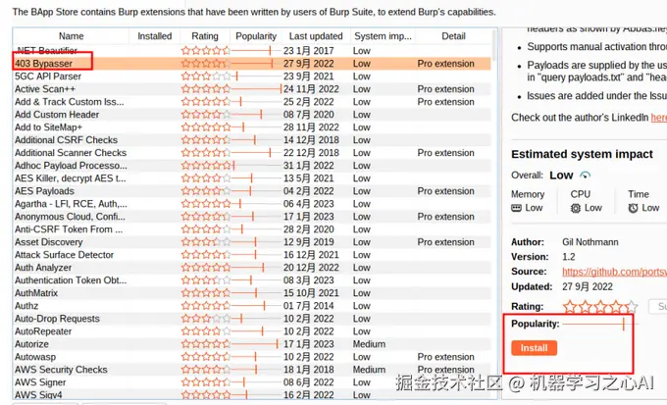Click the rating stars in the Autorize row
667x405 pixels.
point(205,344)
